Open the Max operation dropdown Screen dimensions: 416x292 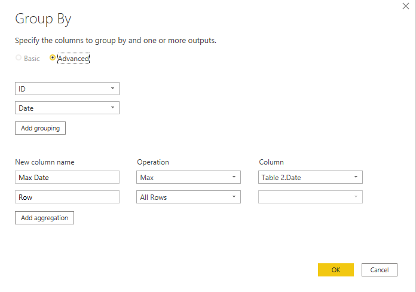pyautogui.click(x=188, y=177)
